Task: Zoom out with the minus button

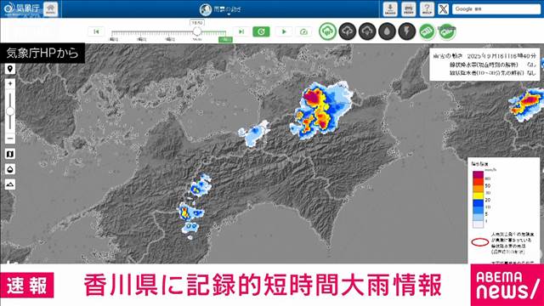Action: (x=10, y=139)
